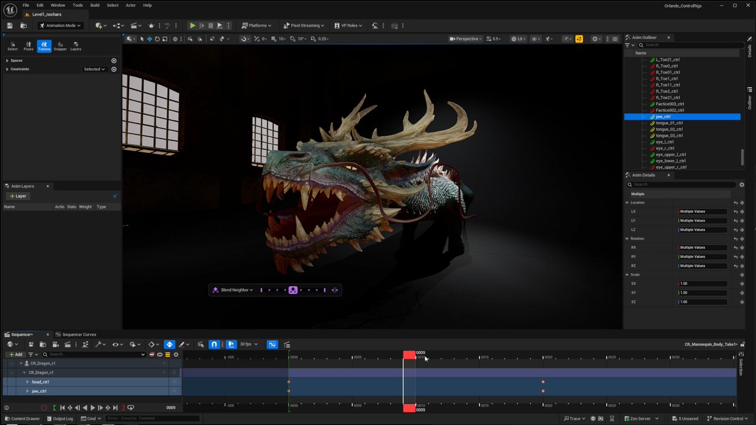The height and width of the screenshot is (425, 756).
Task: Open the Perspective viewport menu
Action: 466,39
